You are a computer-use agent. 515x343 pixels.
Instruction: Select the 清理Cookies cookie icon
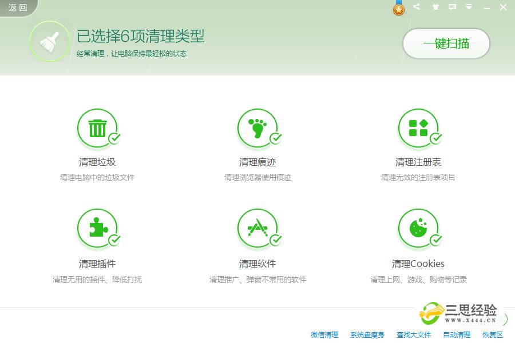pyautogui.click(x=418, y=228)
